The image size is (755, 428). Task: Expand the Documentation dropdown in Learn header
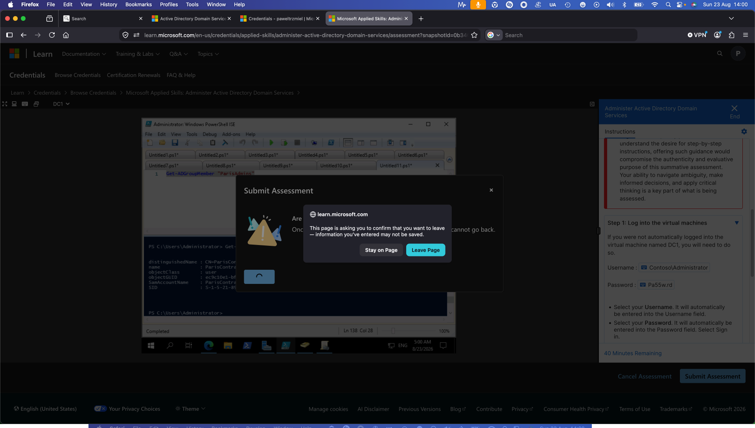point(84,54)
